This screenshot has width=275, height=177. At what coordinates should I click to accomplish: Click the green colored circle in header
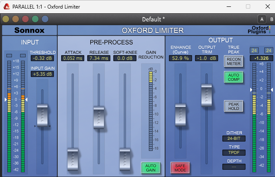(35, 19)
